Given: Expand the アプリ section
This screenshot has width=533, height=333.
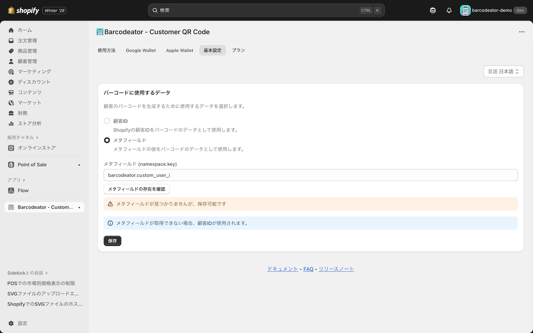Looking at the screenshot, I should [x=16, y=180].
